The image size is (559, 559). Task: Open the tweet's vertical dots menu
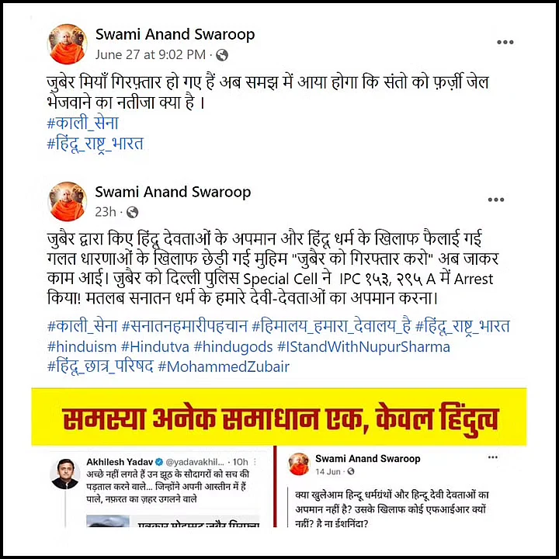(255, 462)
